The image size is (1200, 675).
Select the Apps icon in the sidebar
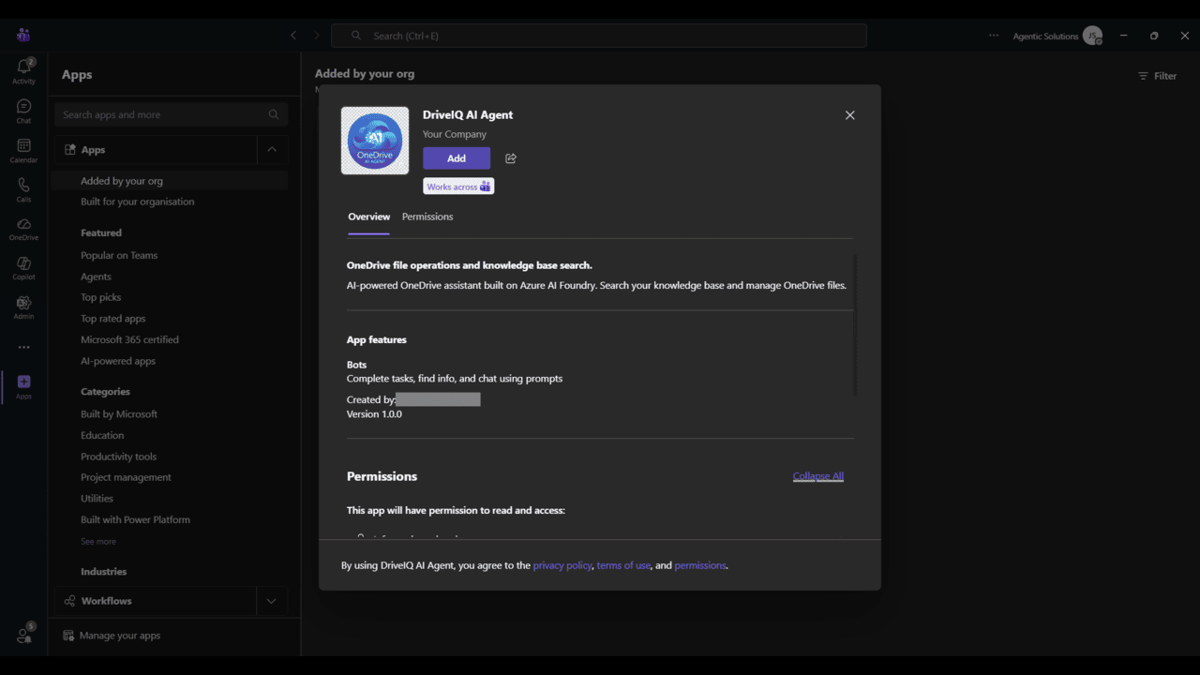click(x=23, y=386)
